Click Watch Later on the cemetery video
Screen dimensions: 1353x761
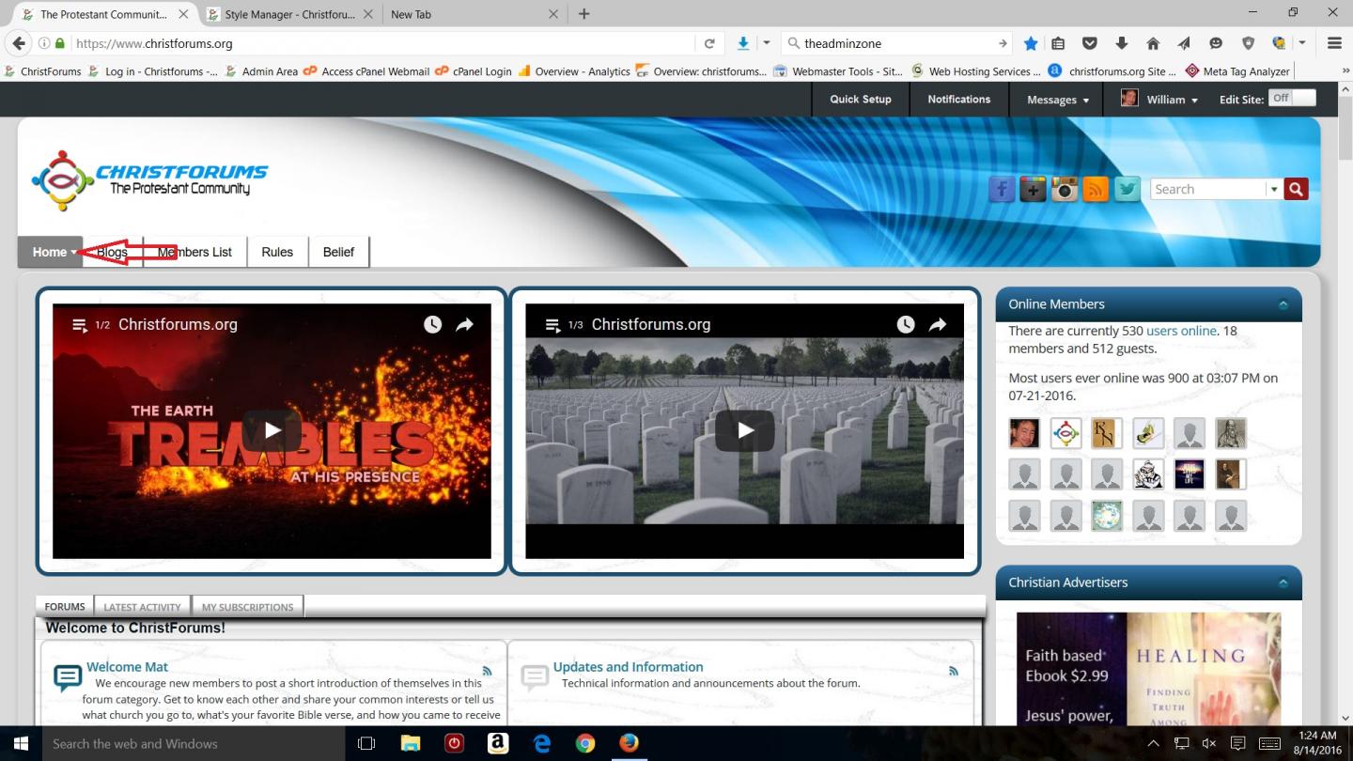click(905, 324)
